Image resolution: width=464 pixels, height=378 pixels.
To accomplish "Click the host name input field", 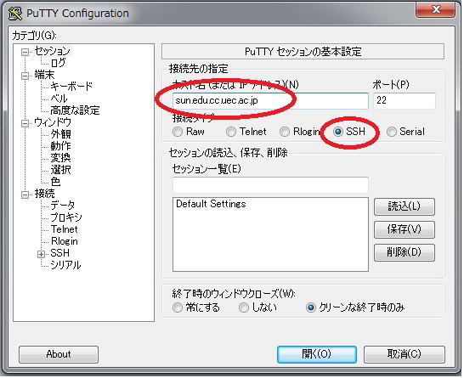I will point(270,100).
